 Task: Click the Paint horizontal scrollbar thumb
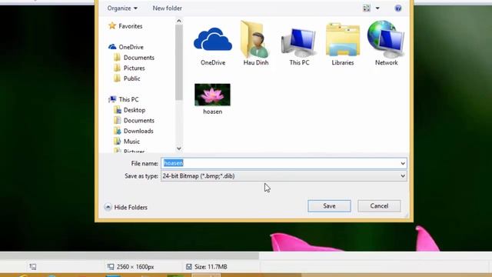[x=129, y=255]
